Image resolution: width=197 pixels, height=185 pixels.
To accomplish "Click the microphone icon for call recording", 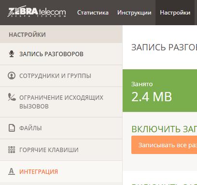I will pyautogui.click(x=12, y=54).
